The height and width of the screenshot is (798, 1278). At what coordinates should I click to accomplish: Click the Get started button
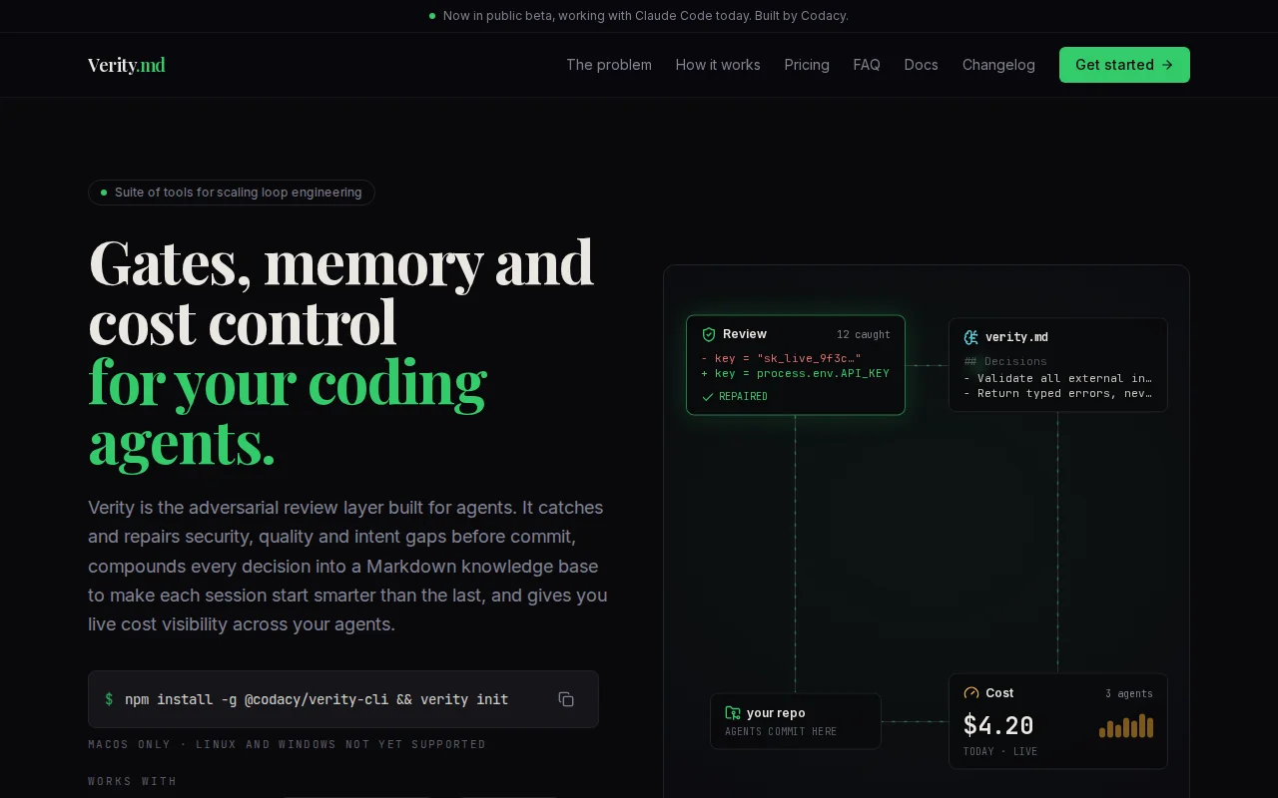coord(1124,65)
